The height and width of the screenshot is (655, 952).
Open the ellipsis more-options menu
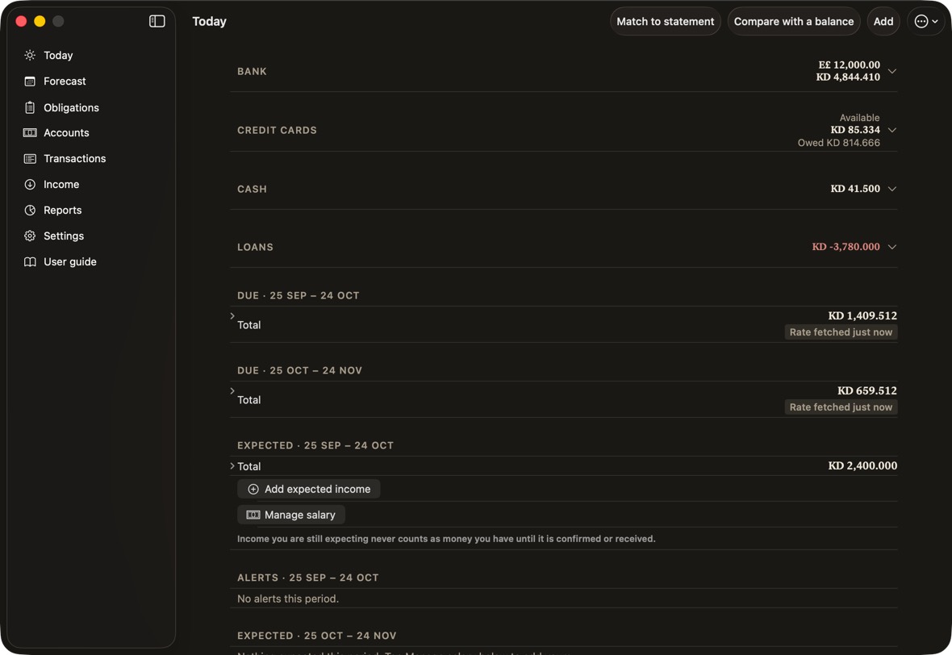point(926,21)
